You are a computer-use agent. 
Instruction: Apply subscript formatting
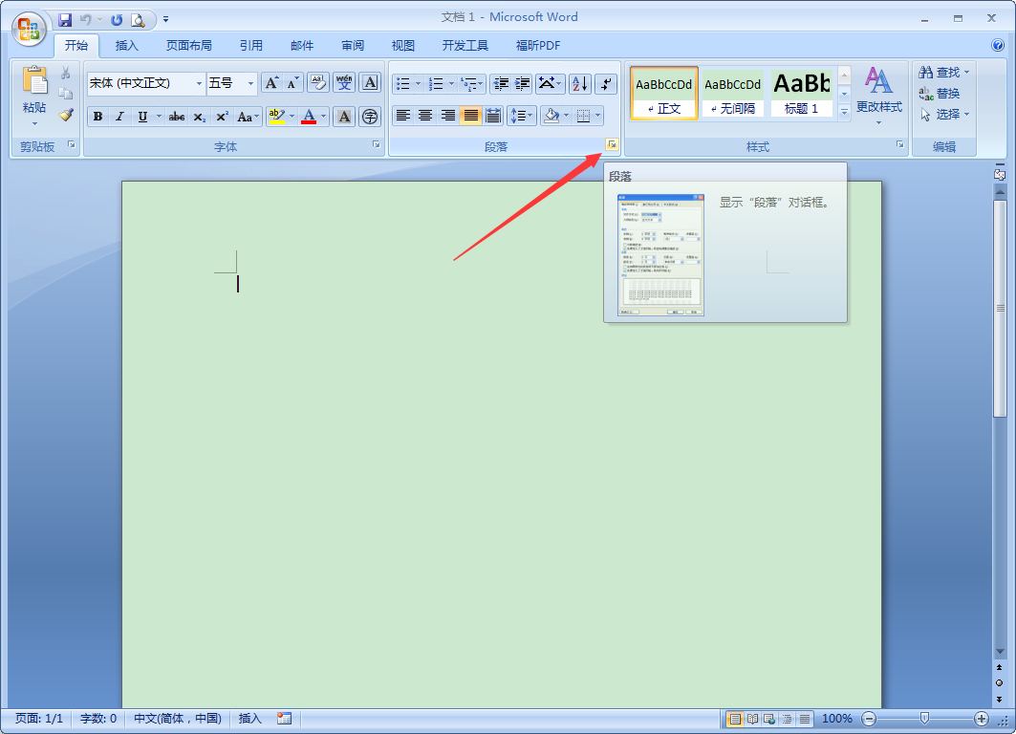pos(197,116)
